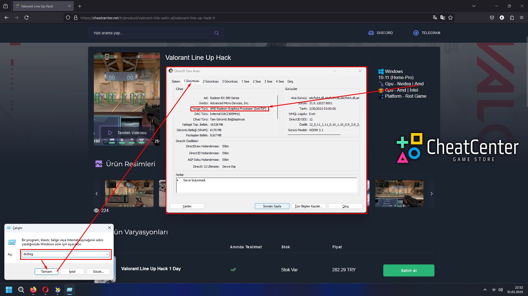Open the Firefox extensions puzzle icon

tap(512, 18)
